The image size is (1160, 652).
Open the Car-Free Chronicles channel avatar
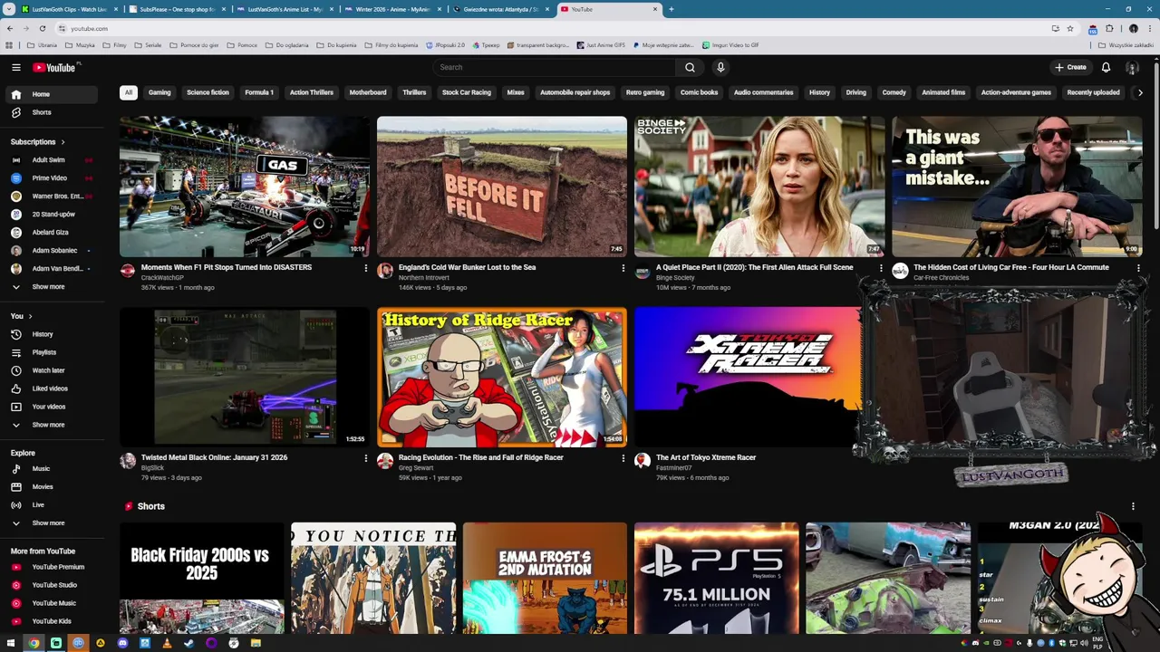point(900,271)
